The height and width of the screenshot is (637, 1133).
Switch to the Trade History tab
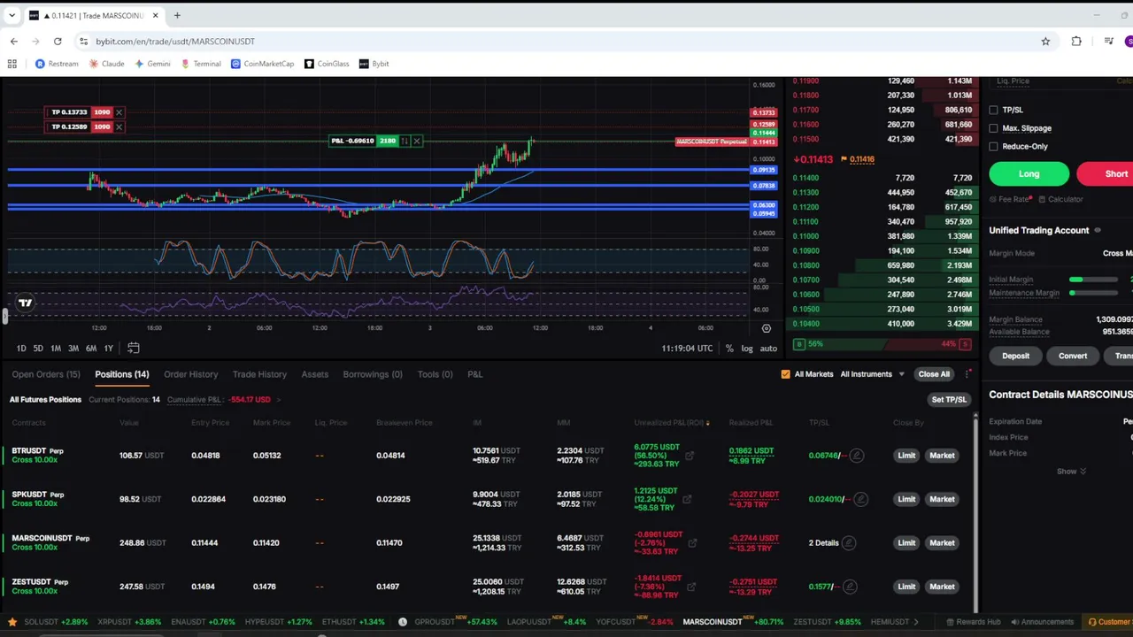pos(259,374)
